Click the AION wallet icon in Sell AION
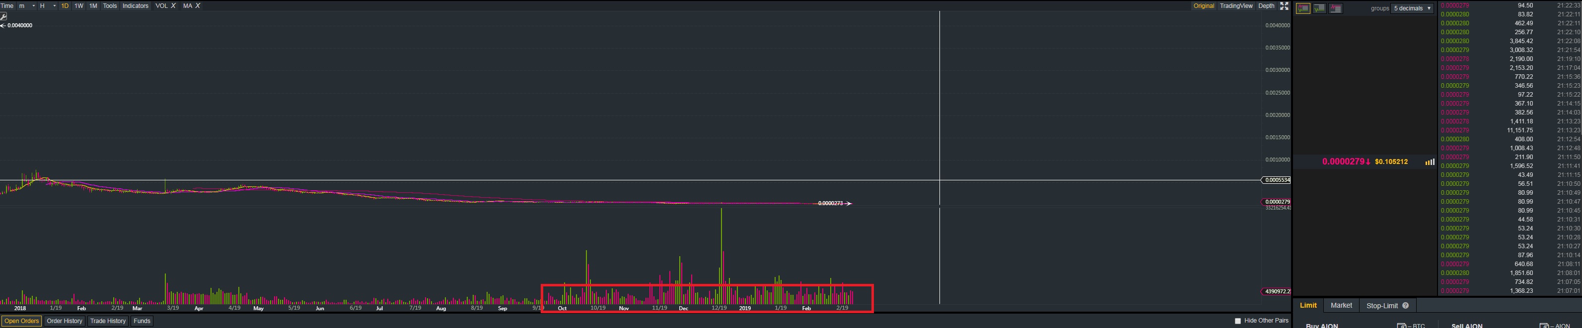The height and width of the screenshot is (328, 1582). [x=1544, y=326]
